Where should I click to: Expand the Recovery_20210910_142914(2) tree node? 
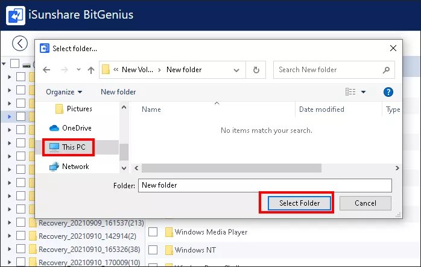coord(10,236)
